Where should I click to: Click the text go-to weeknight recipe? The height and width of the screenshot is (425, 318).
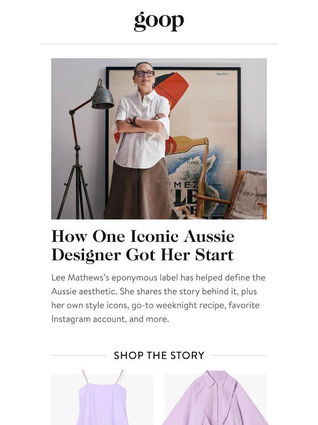pos(178,305)
